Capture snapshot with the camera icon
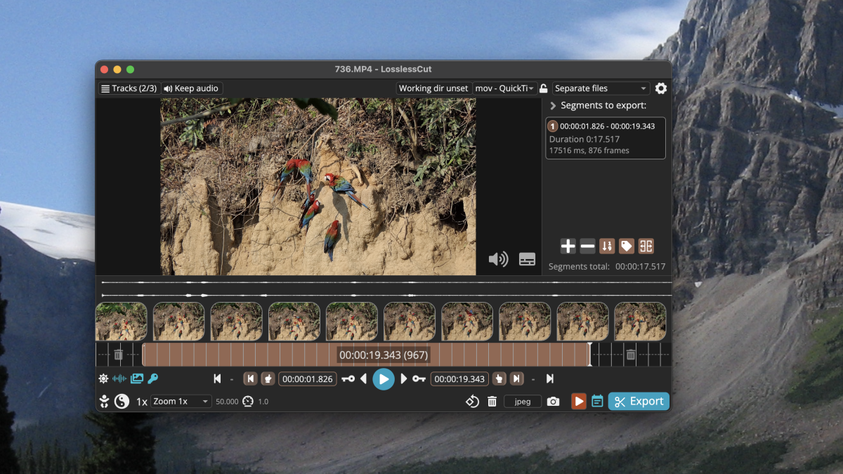The width and height of the screenshot is (843, 474). tap(554, 402)
